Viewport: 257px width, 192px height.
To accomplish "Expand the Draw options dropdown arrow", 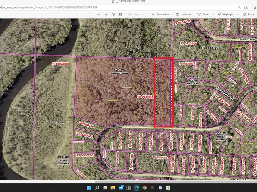I will [x=213, y=15].
